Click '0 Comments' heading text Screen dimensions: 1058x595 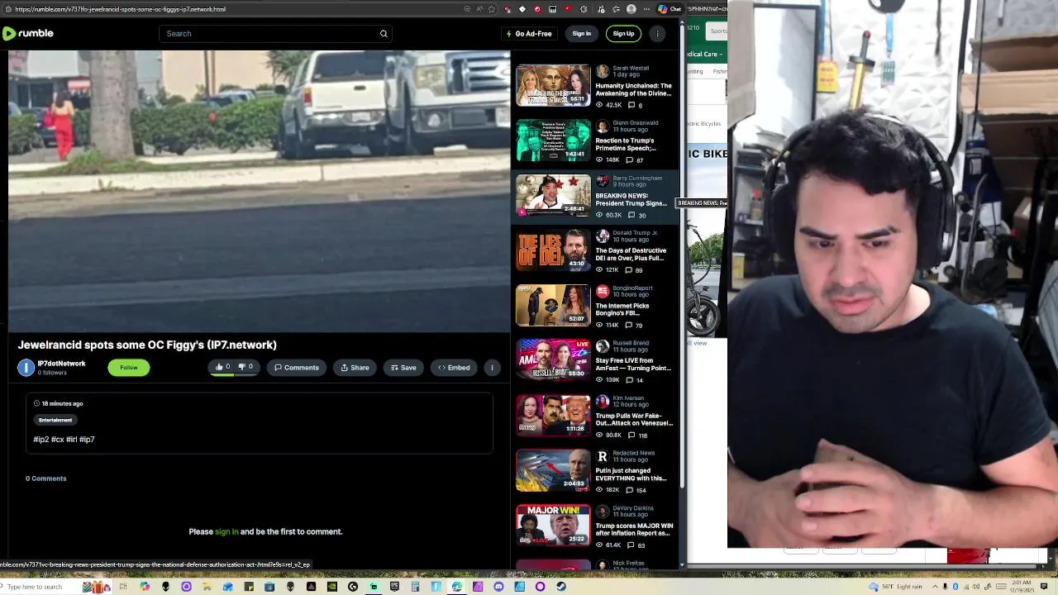(x=45, y=478)
